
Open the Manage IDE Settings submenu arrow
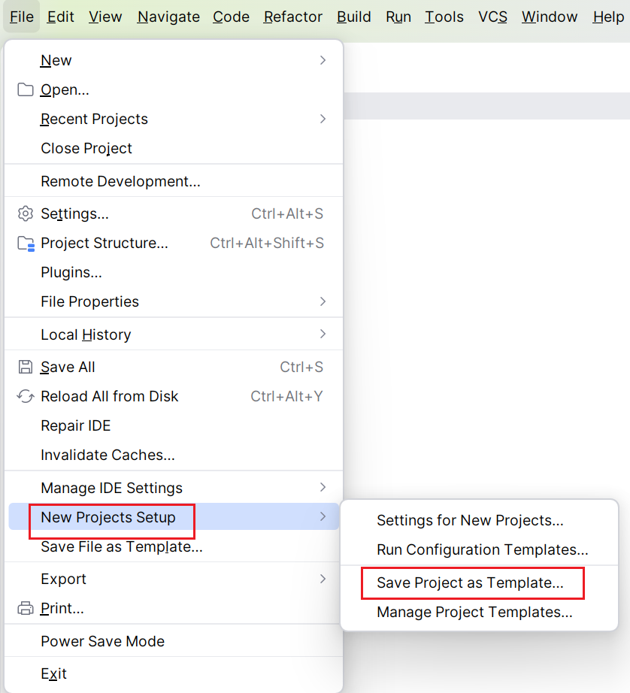click(x=323, y=488)
